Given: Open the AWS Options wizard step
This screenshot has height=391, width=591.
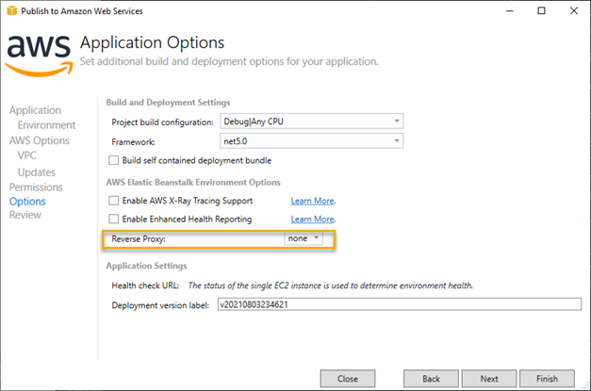Looking at the screenshot, I should click(x=40, y=140).
